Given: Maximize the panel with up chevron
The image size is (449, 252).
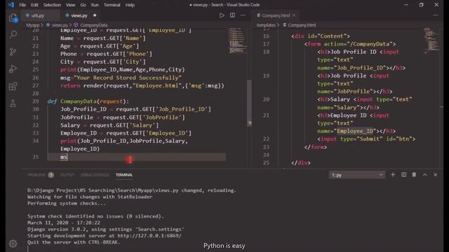Looking at the screenshot, I should (424, 174).
